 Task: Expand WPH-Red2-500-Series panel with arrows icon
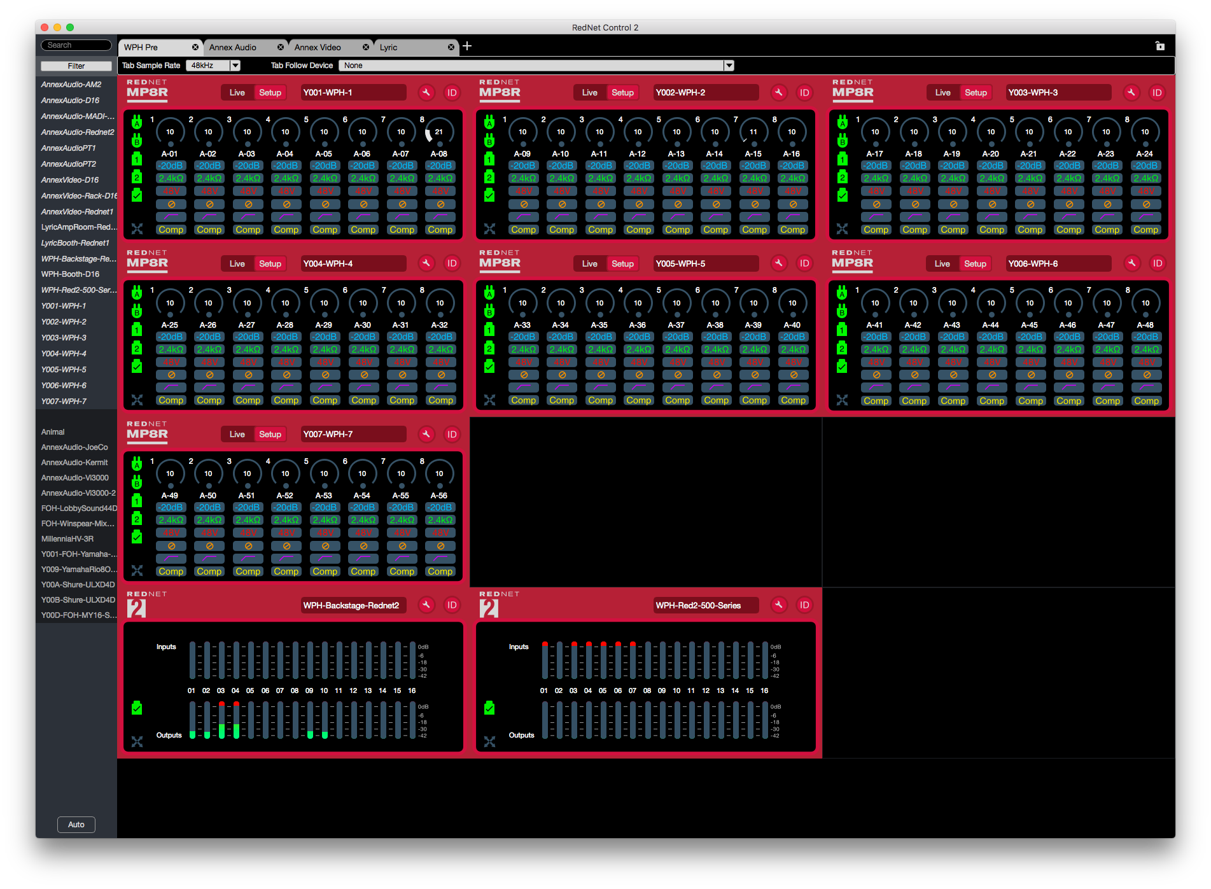[489, 741]
